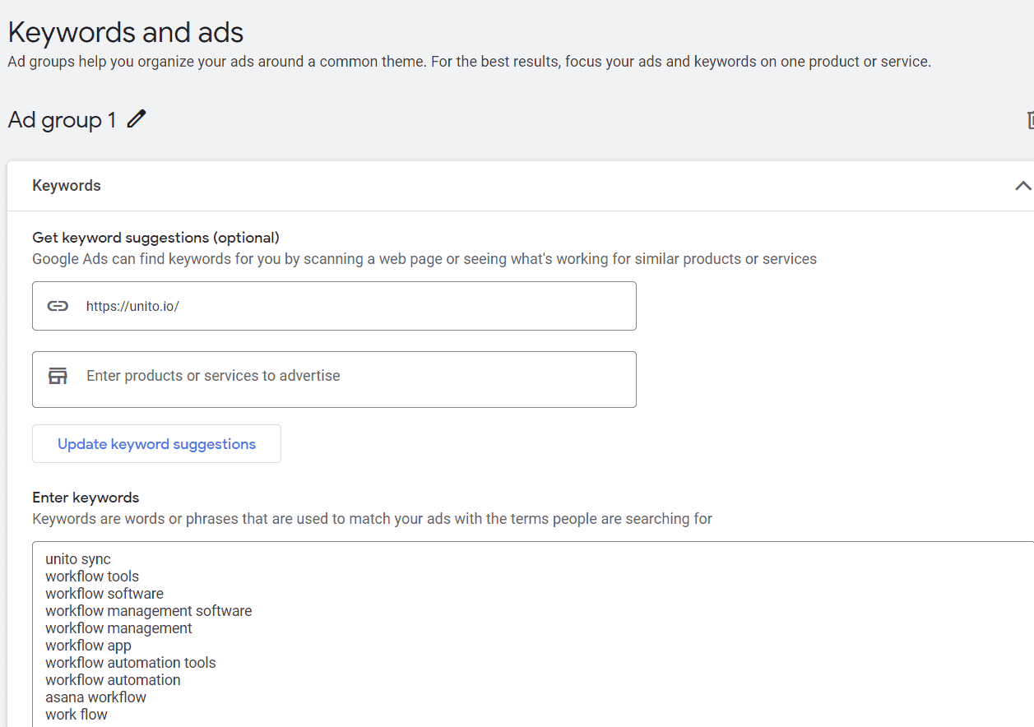Place cursor on the 'unito sync' keyword line
The height and width of the screenshot is (727, 1034).
(x=78, y=559)
